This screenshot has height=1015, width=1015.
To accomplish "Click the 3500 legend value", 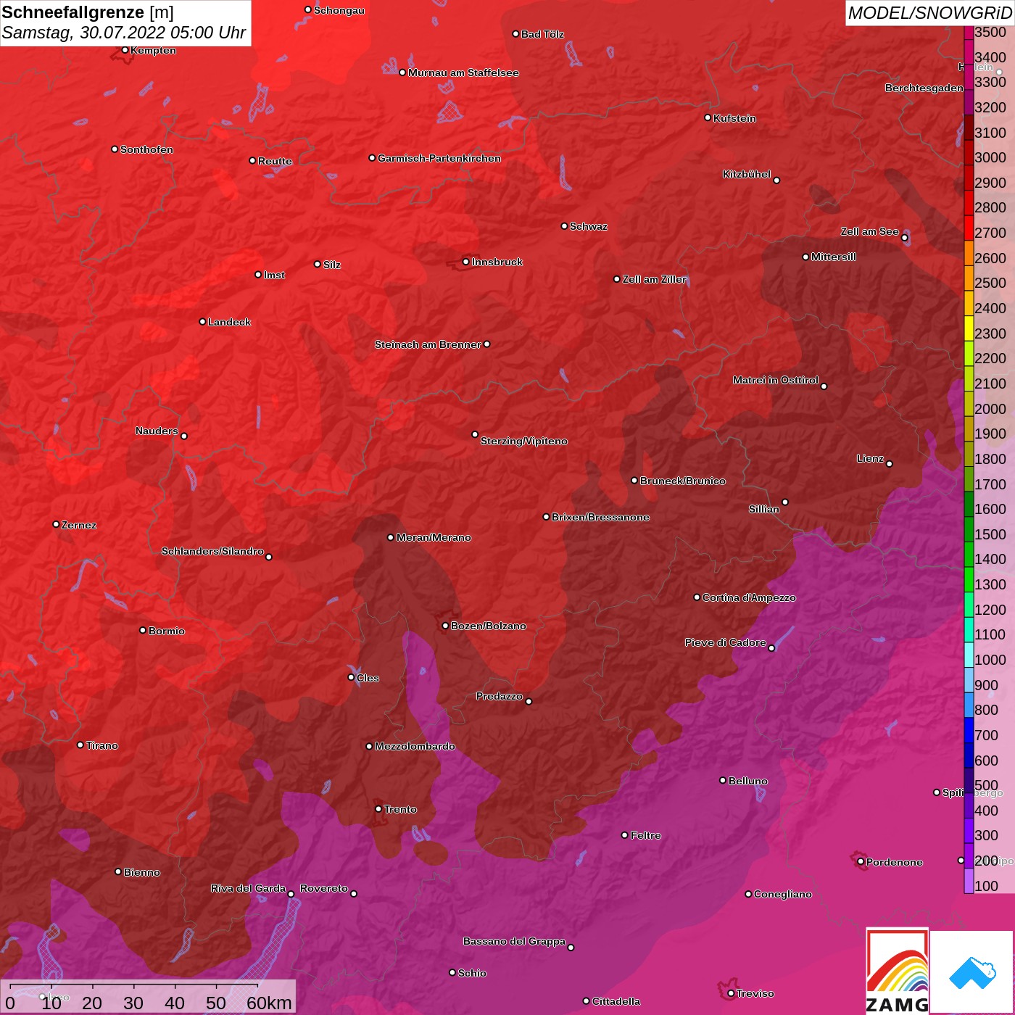I will 990,32.
